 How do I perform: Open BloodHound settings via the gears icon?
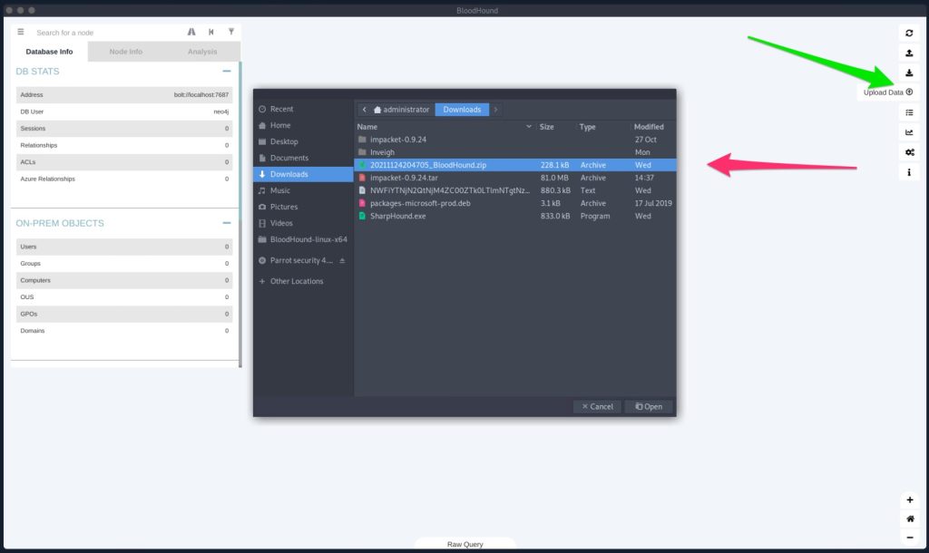point(909,152)
